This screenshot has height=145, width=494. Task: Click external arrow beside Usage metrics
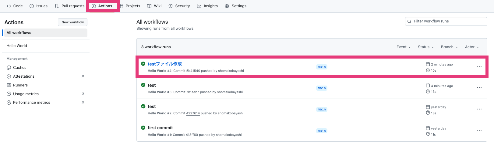coord(83,94)
